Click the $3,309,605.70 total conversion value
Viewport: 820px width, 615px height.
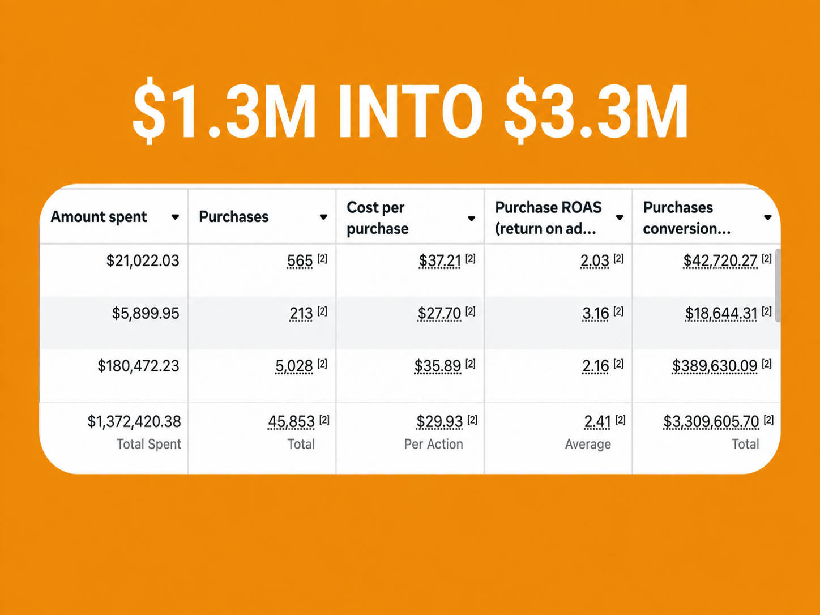pyautogui.click(x=711, y=422)
